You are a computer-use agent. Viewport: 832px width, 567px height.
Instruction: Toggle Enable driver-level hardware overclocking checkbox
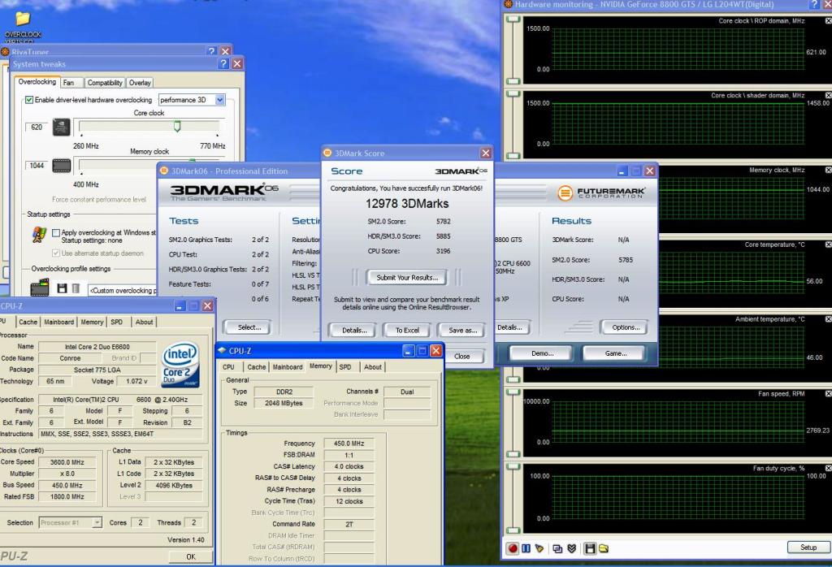tap(29, 100)
